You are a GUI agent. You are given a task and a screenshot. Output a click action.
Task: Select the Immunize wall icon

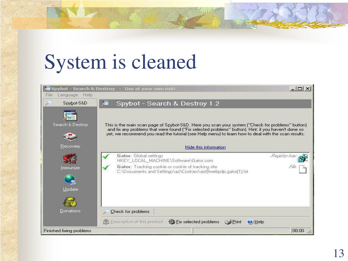coord(70,159)
